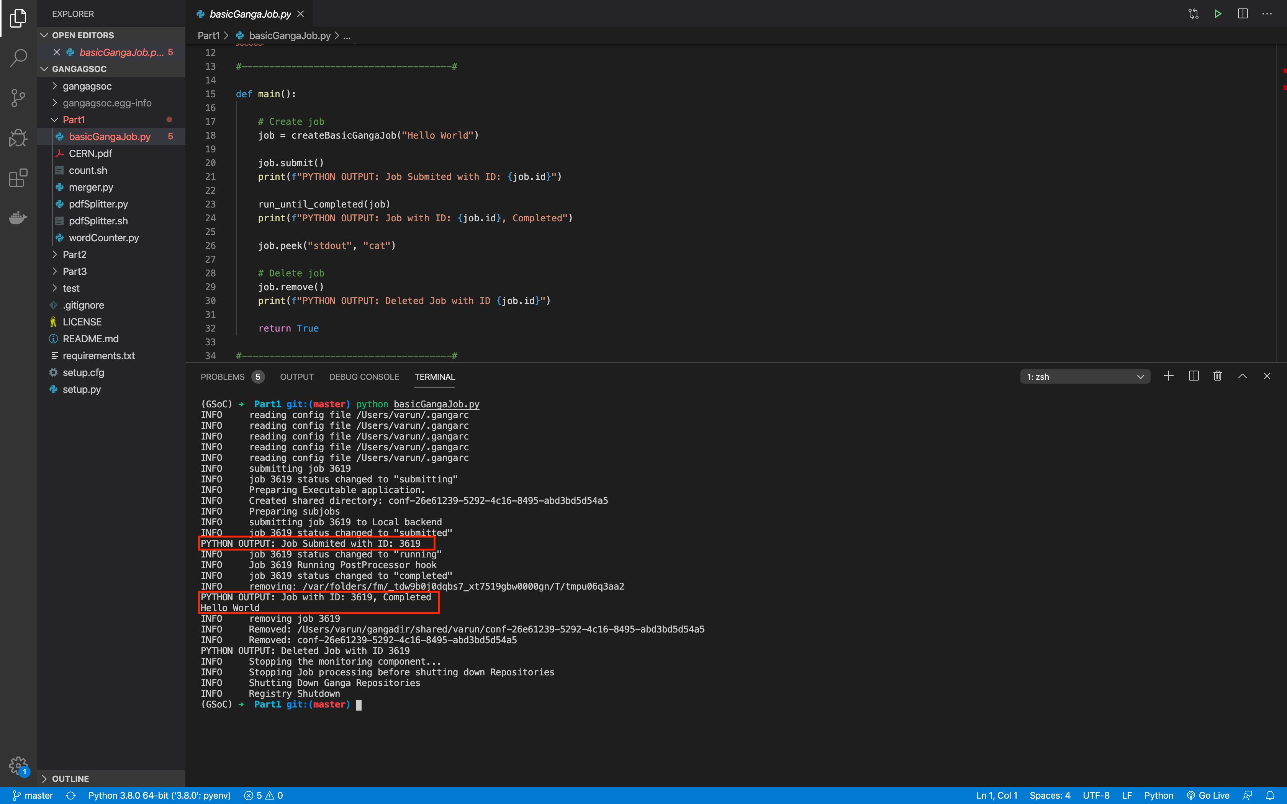1287x804 pixels.
Task: Select the basicGangaJob.py editor tab
Action: [x=249, y=14]
